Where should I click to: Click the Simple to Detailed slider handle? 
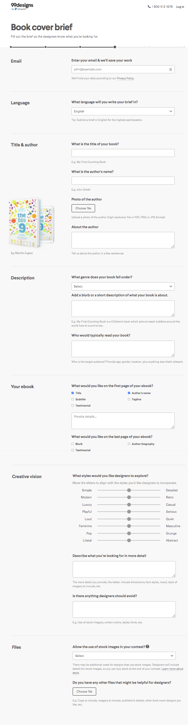(129, 490)
